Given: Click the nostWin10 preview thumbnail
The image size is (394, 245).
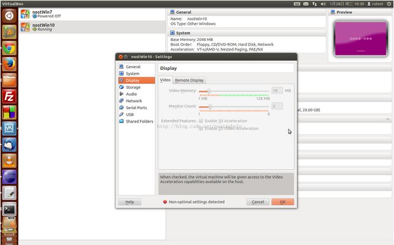Looking at the screenshot, I should [x=361, y=39].
